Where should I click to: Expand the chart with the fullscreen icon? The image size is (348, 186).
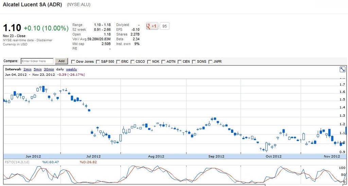pyautogui.click(x=343, y=69)
